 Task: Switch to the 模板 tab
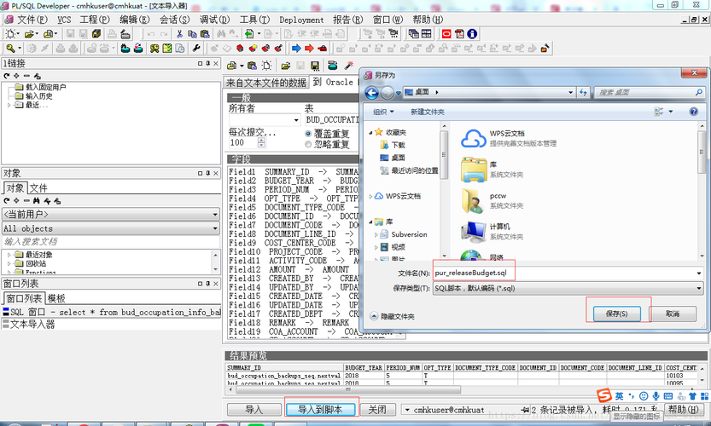(x=56, y=298)
